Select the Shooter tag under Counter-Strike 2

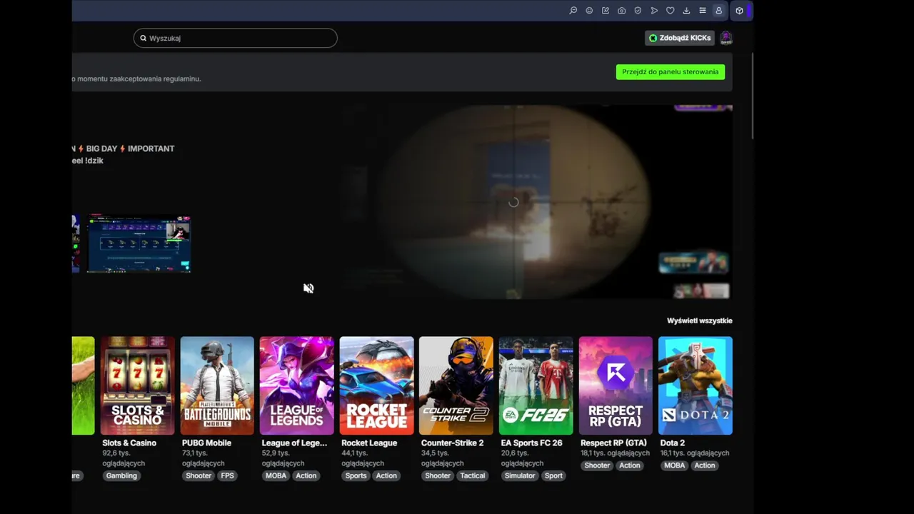click(x=438, y=475)
